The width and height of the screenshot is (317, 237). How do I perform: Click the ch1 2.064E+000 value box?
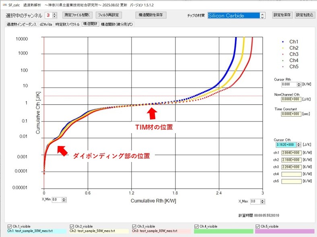coord(291,153)
